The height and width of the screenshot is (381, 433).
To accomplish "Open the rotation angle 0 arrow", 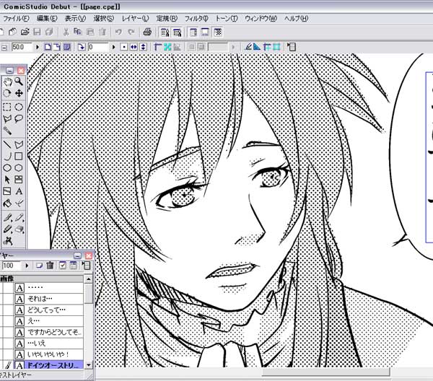I will 113,47.
